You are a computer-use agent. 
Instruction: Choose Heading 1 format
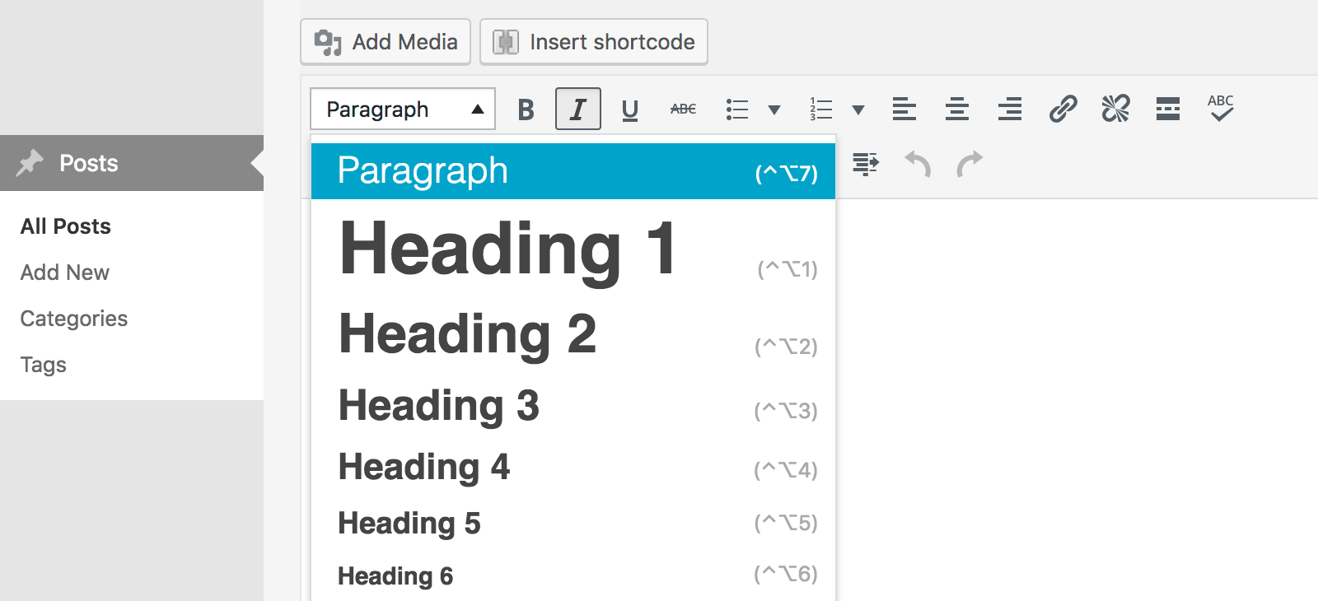(x=573, y=249)
